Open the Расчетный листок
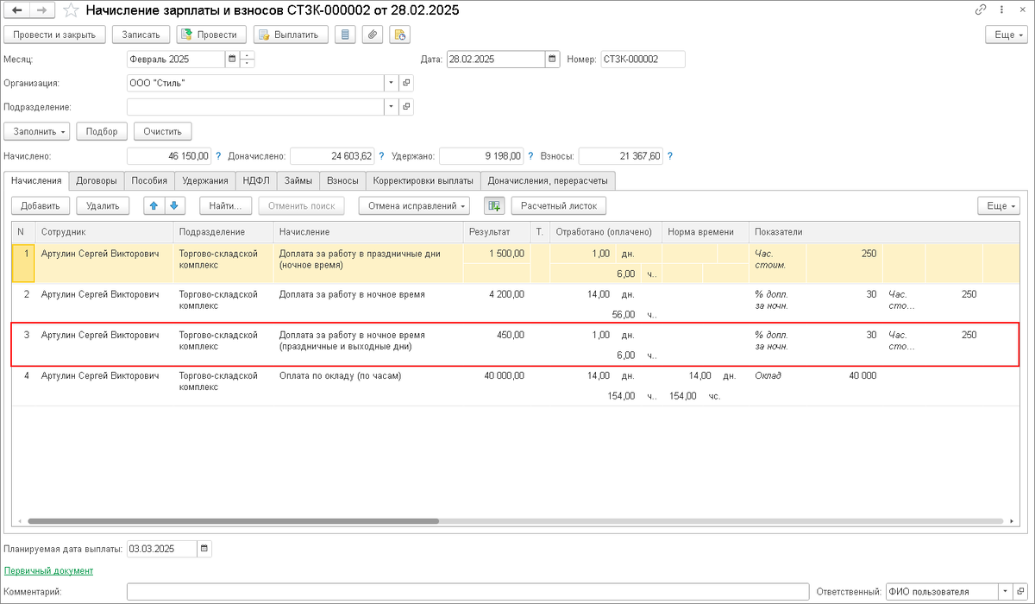Screen dimensions: 1035x604 tap(559, 206)
